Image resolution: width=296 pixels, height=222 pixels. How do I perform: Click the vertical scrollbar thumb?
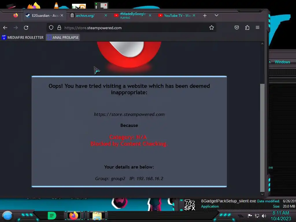(262, 138)
